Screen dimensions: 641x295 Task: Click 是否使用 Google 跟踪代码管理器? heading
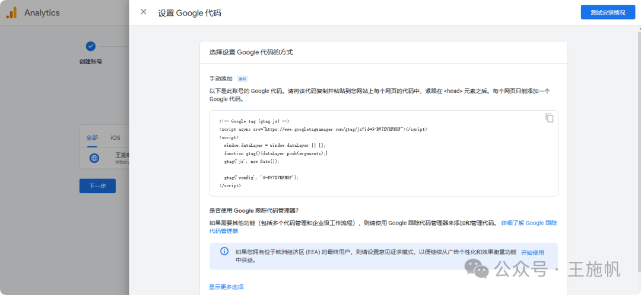point(254,210)
